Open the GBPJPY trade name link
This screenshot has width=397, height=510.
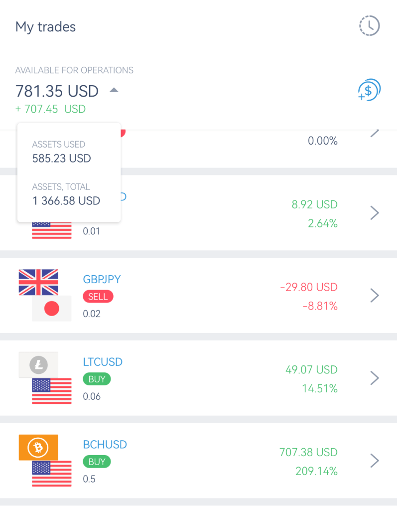click(102, 279)
